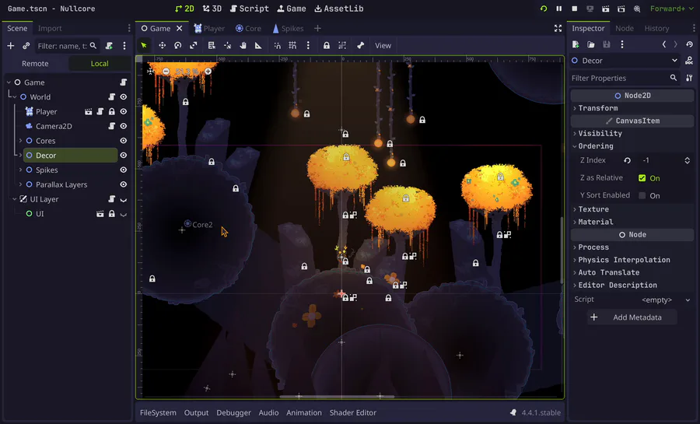This screenshot has height=424, width=700.
Task: Reset Z Index to default value
Action: (627, 160)
